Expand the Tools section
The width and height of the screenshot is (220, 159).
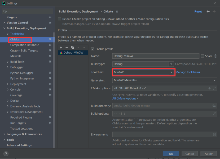pyautogui.click(x=4, y=140)
